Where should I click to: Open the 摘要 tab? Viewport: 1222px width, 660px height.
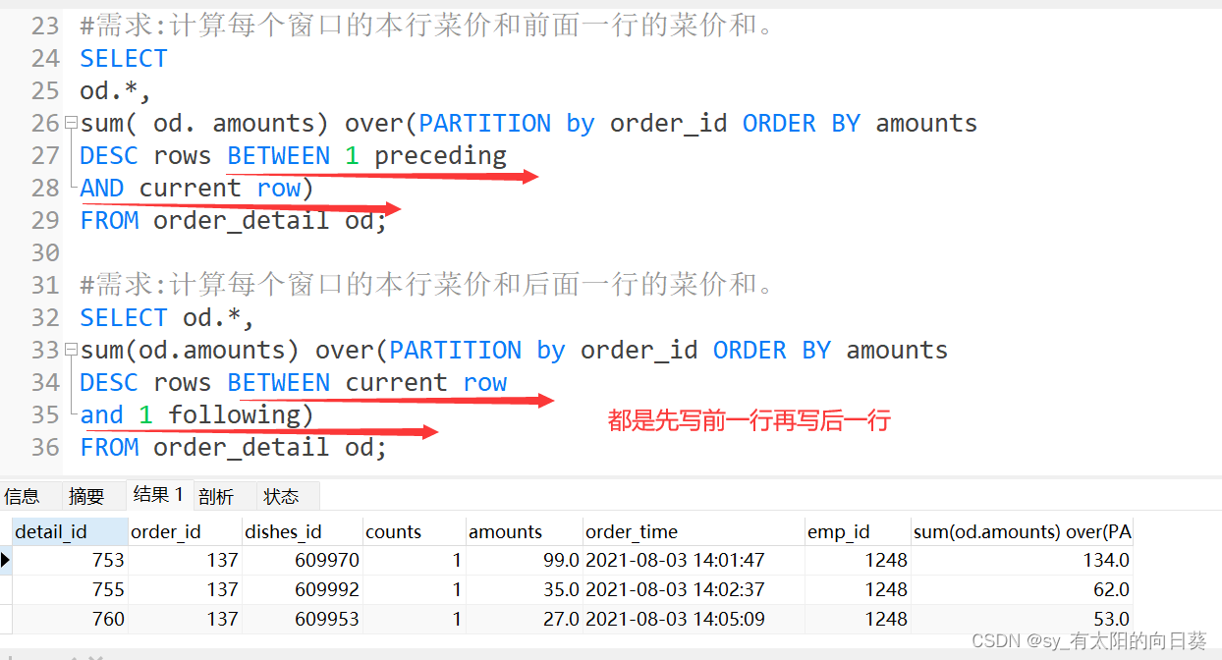(86, 496)
